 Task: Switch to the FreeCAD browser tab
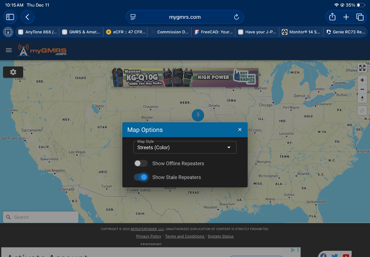[213, 32]
